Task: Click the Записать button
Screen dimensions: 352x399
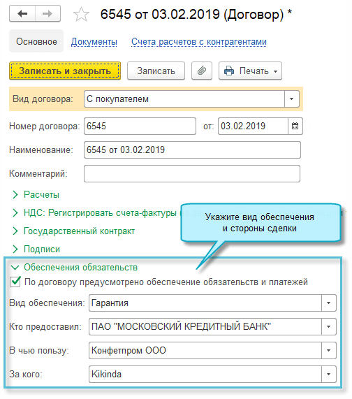Action: pos(156,71)
